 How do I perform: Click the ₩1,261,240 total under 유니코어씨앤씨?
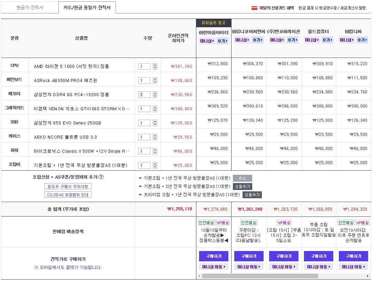[x=250, y=209]
